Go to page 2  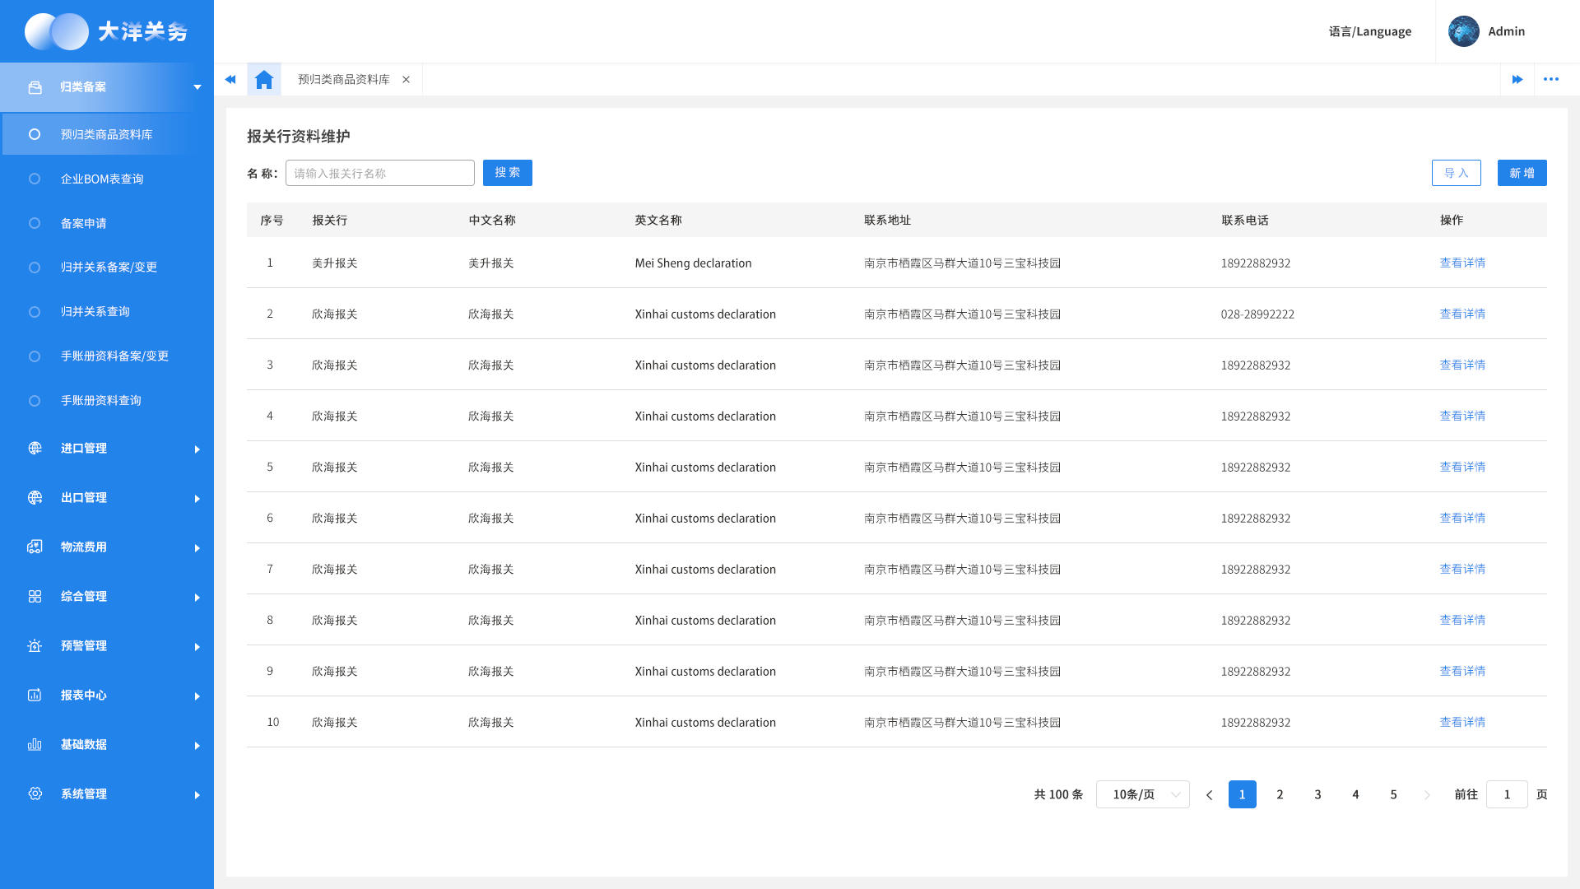(1280, 794)
